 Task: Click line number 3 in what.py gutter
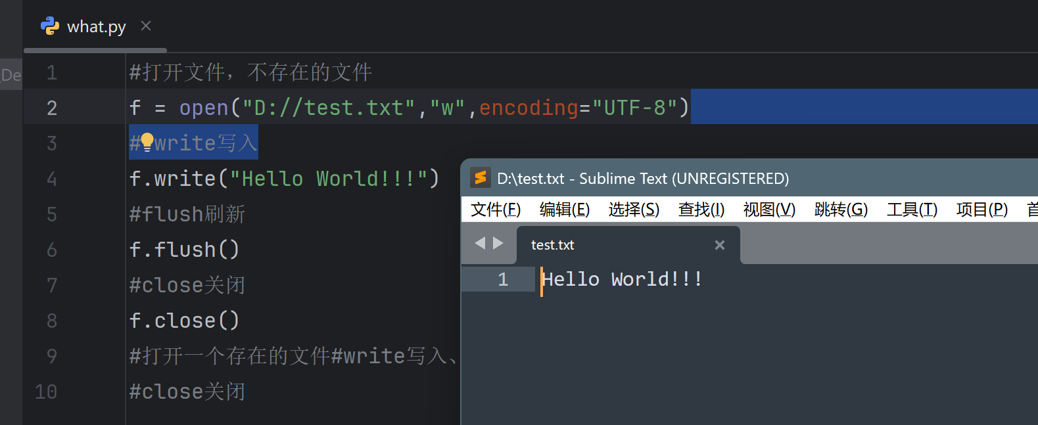click(52, 143)
